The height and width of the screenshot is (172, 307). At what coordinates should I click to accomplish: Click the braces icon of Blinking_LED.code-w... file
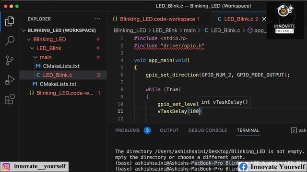tap(32, 93)
